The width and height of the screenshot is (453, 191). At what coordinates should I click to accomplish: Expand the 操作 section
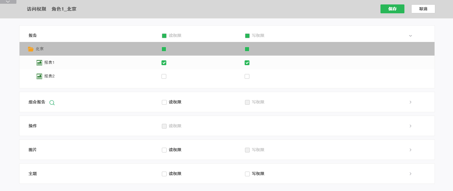(410, 126)
